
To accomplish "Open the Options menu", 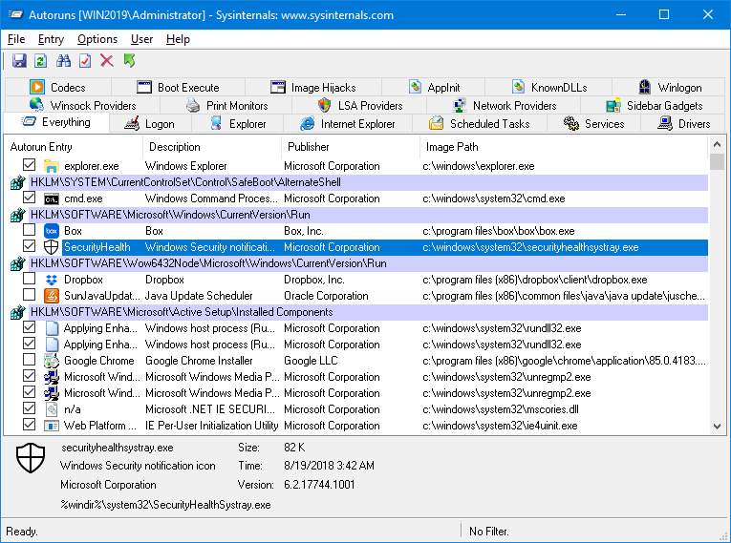I will tap(97, 39).
